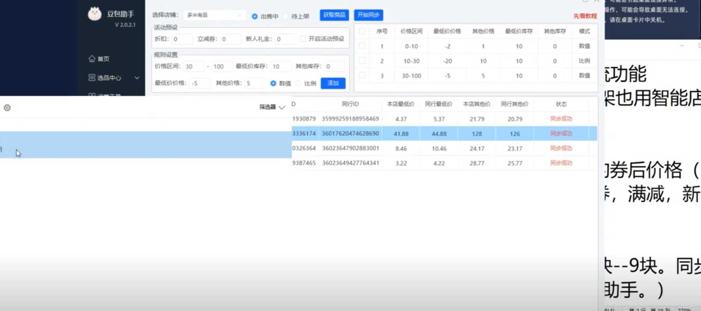Tick the select-all checkbox in rules table header
The height and width of the screenshot is (311, 701).
362,31
